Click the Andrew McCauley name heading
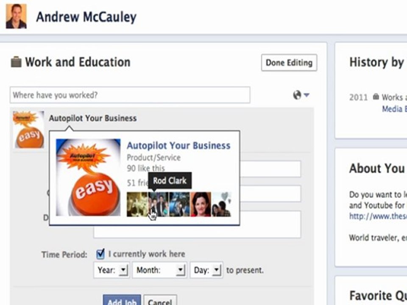Image resolution: width=407 pixels, height=305 pixels. [86, 17]
